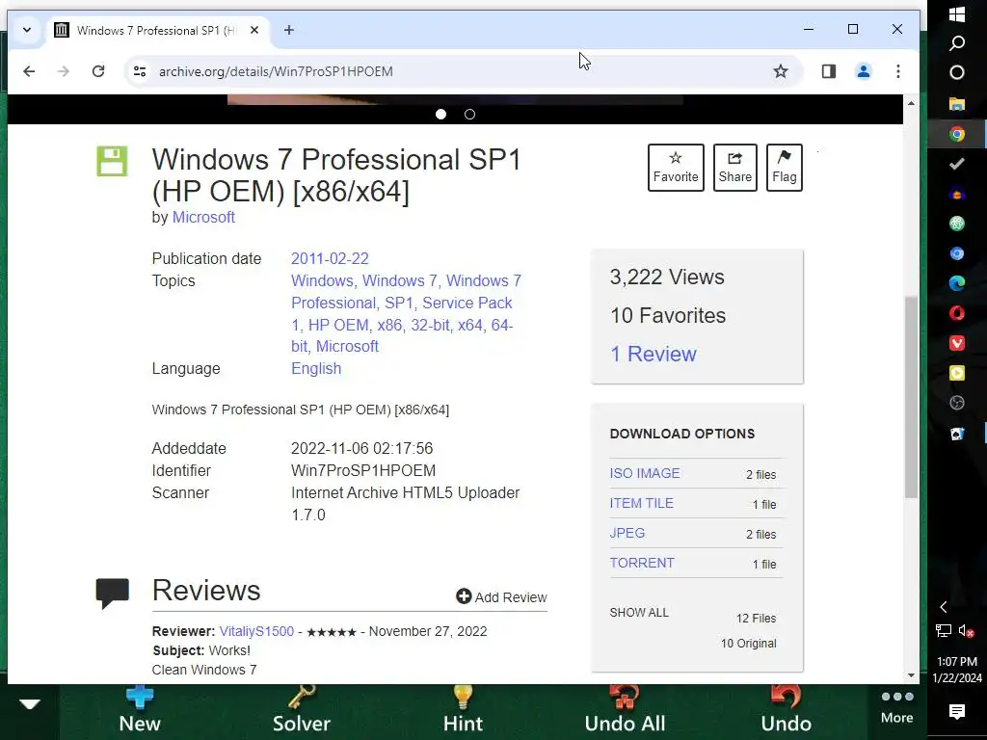Click the Windows 7 topic link
The image size is (987, 740).
pos(400,280)
